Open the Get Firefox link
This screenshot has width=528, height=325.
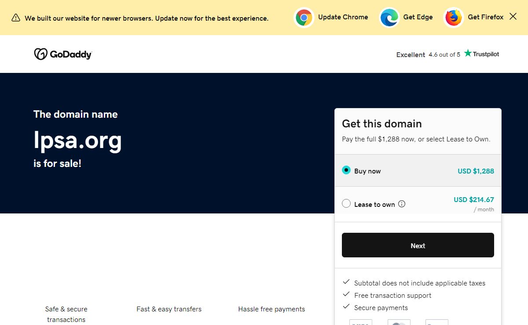tap(486, 17)
